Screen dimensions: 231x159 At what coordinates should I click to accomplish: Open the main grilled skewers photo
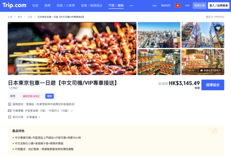[72, 48]
